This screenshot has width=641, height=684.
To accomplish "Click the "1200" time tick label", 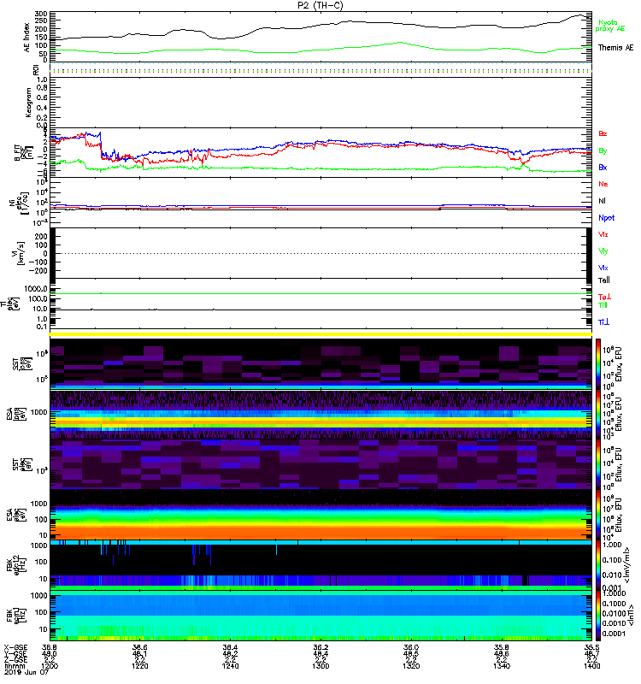I will (x=50, y=666).
